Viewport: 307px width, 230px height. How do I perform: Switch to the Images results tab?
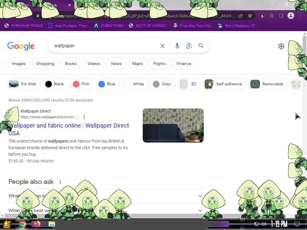tap(19, 63)
